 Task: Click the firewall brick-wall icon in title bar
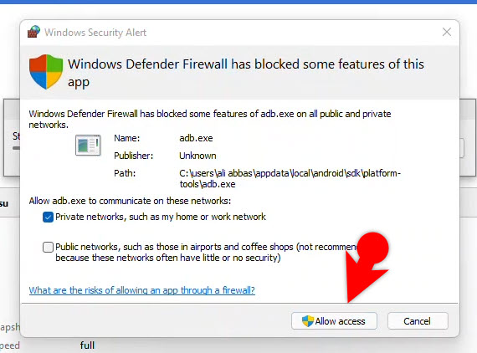coord(33,32)
